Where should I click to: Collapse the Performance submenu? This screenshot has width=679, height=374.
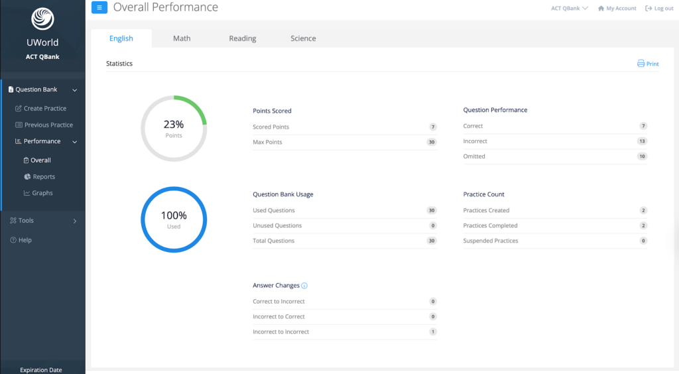(74, 141)
